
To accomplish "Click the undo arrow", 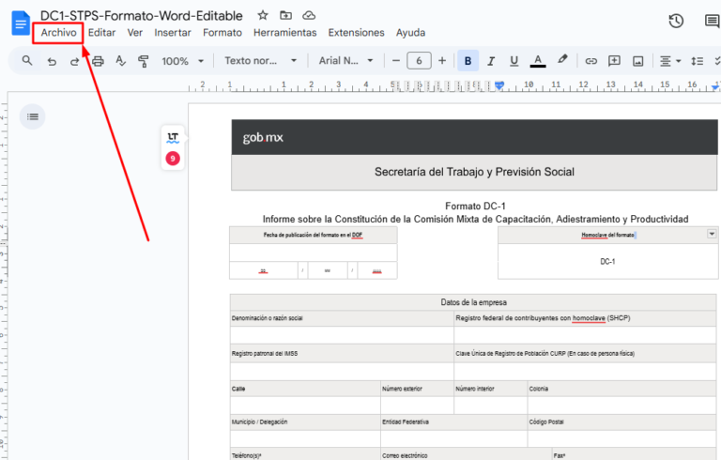I will click(52, 61).
